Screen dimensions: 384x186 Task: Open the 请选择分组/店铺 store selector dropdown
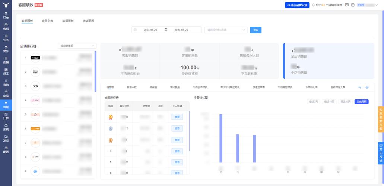[x=225, y=30]
